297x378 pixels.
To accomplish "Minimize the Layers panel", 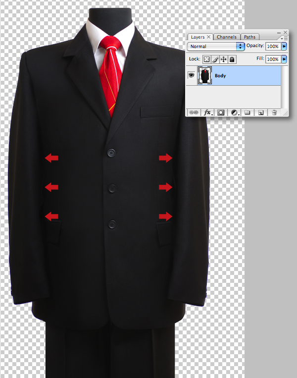I will coord(279,33).
